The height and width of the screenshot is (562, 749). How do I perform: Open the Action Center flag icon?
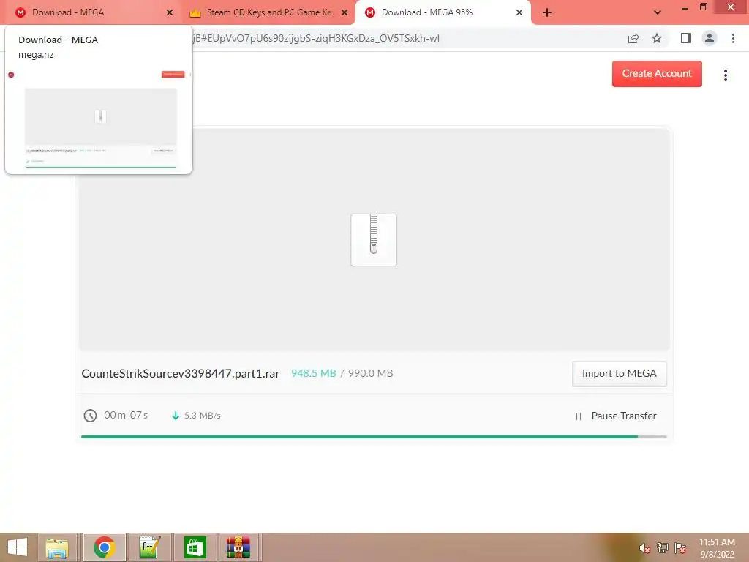coord(680,548)
